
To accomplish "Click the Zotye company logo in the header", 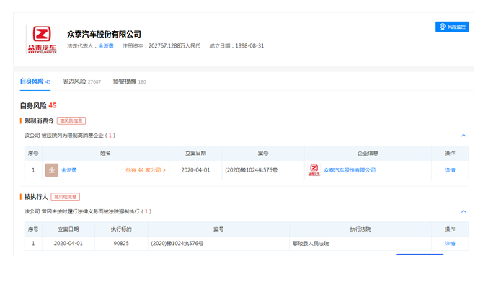I will tap(42, 40).
